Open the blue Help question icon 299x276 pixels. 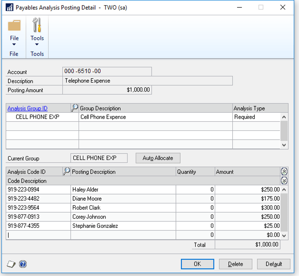pos(22,264)
